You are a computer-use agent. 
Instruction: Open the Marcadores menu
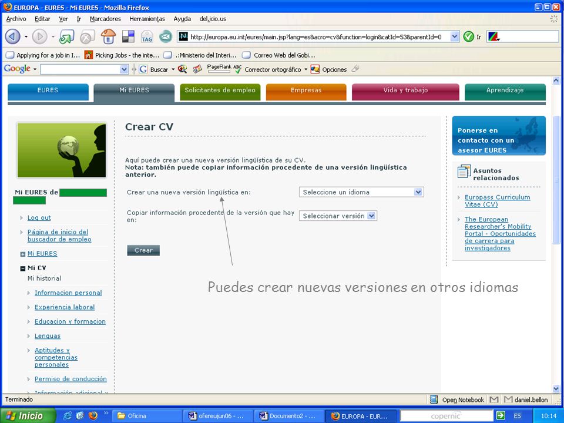[105, 19]
